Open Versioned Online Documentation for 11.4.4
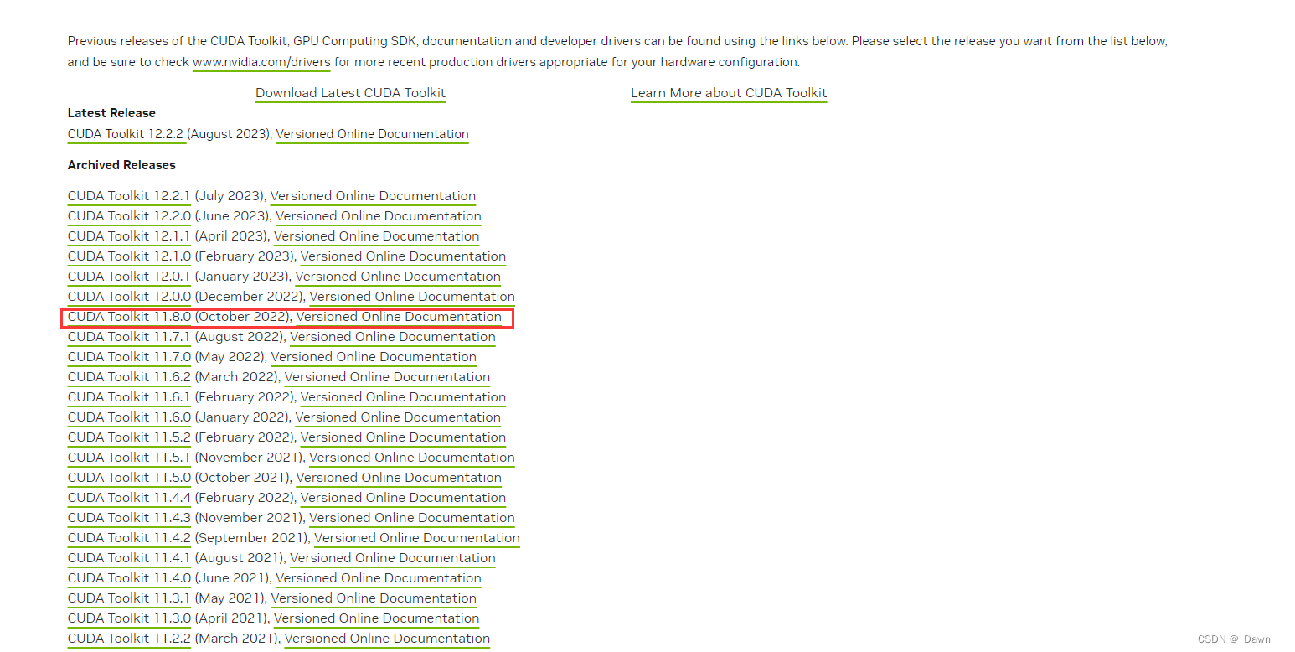The height and width of the screenshot is (652, 1295). coord(403,498)
